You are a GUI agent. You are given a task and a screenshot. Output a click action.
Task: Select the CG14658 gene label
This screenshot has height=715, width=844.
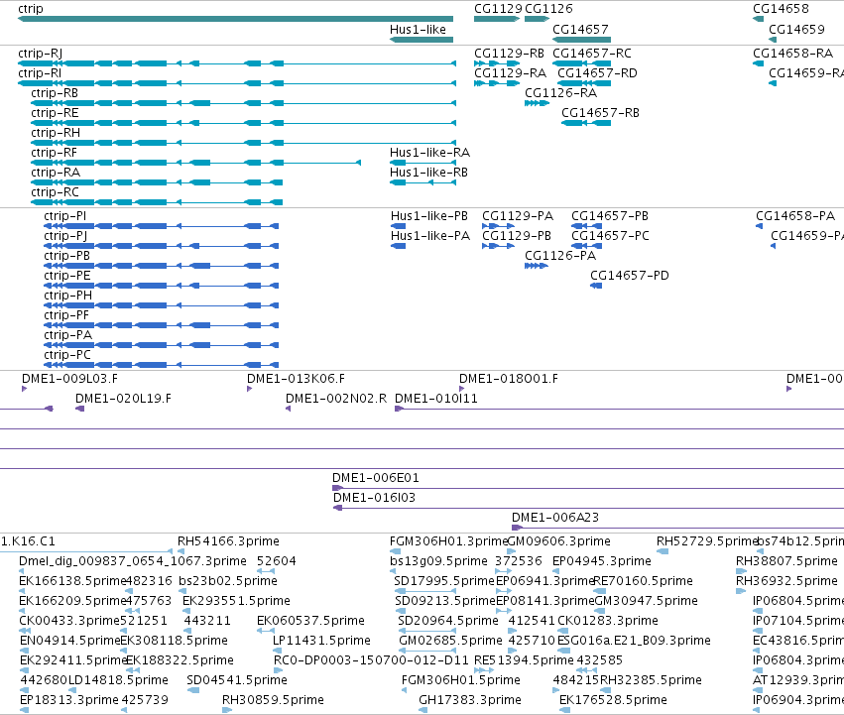coord(781,9)
